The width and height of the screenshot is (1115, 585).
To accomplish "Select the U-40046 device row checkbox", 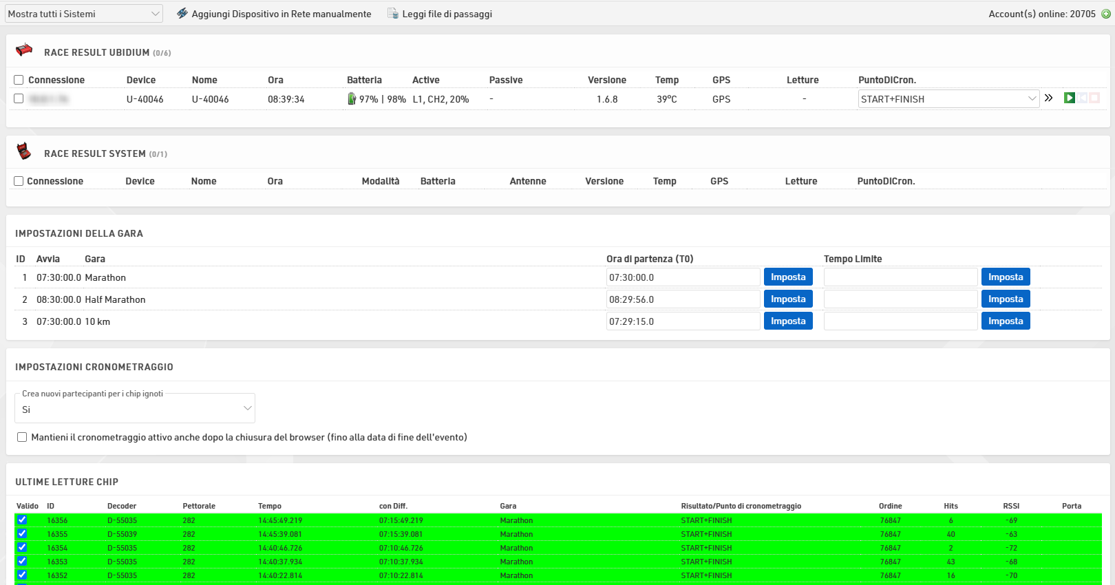I will pos(19,99).
